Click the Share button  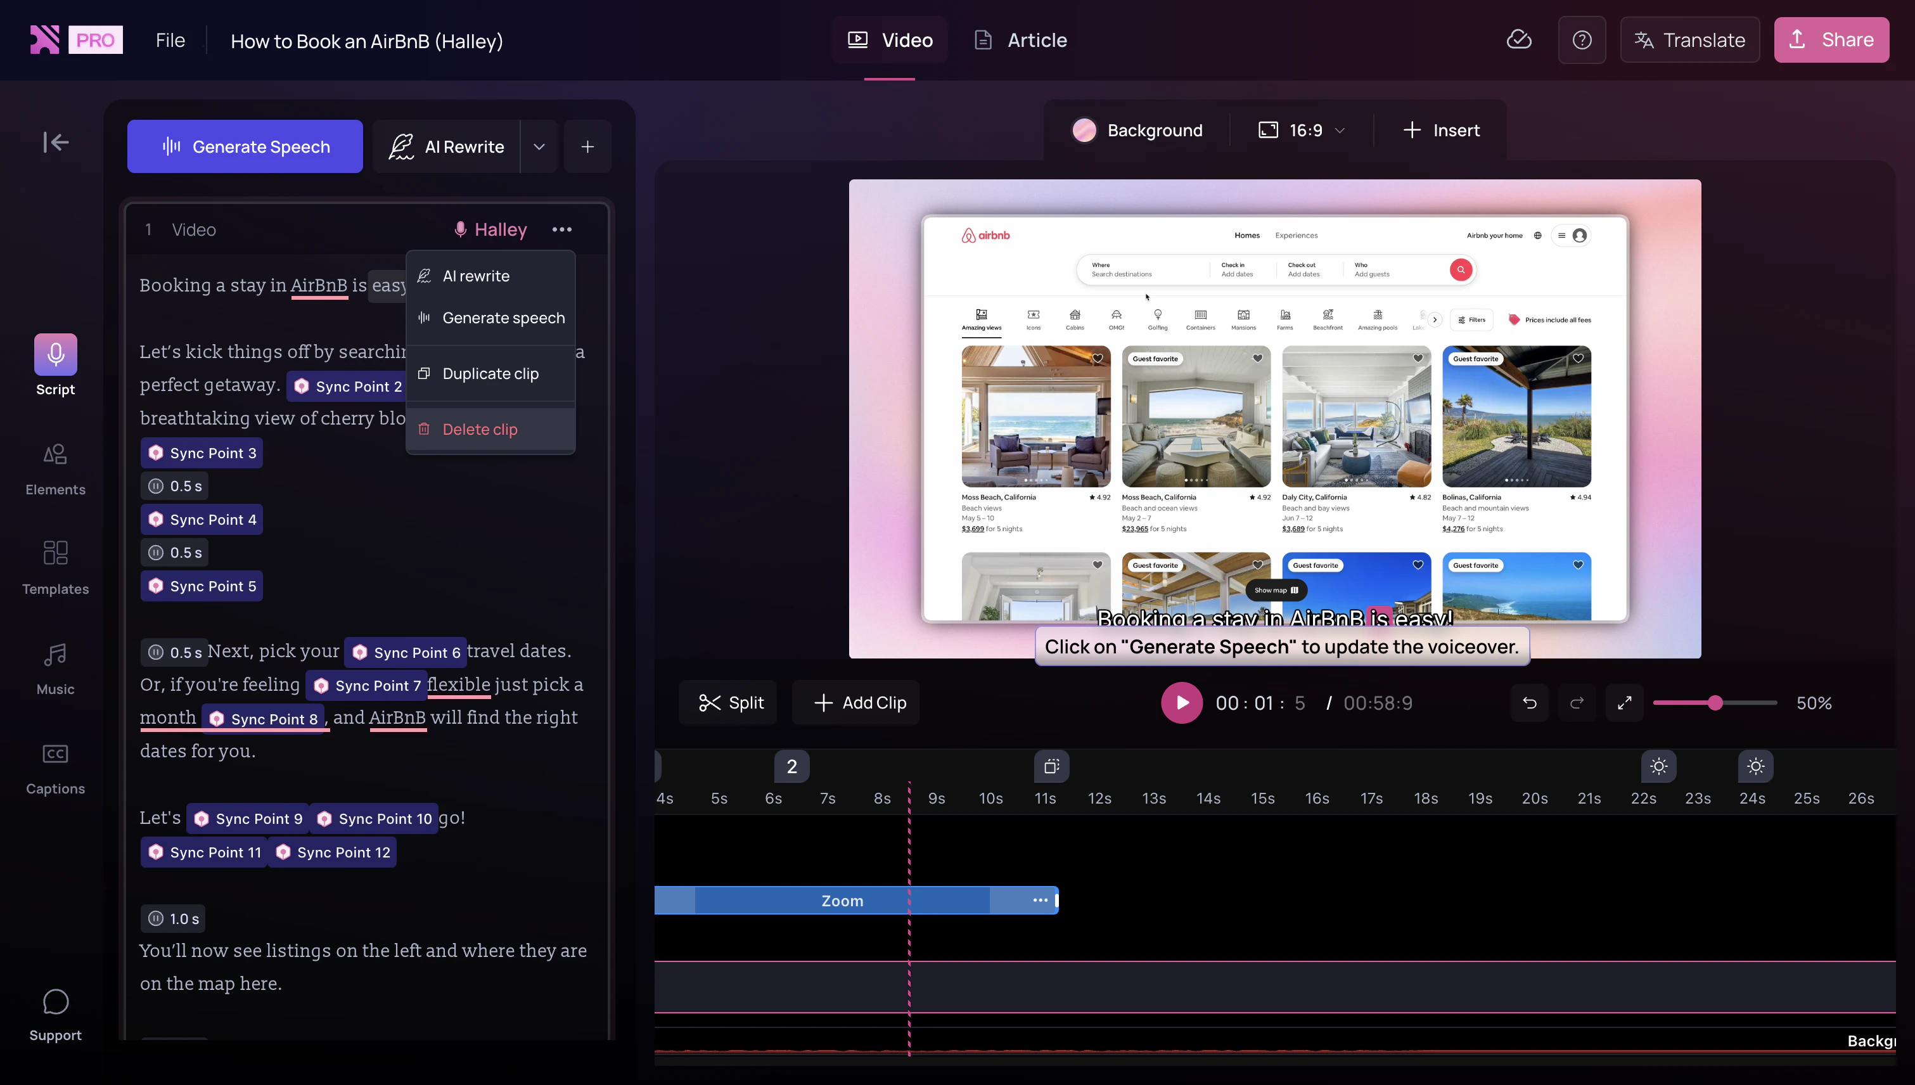[1831, 39]
